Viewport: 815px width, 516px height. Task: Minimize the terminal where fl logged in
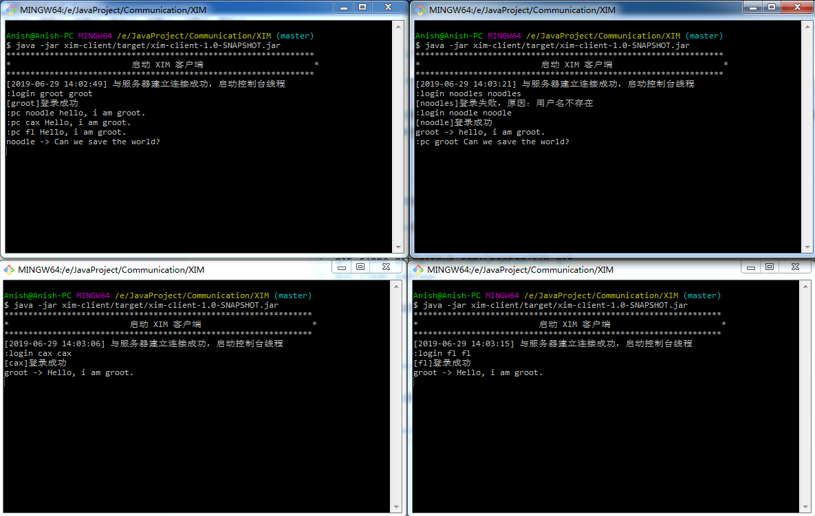[x=750, y=267]
